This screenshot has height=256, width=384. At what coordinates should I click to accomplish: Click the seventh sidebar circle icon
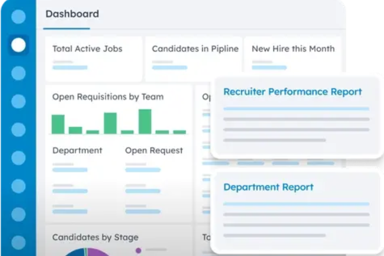point(18,186)
